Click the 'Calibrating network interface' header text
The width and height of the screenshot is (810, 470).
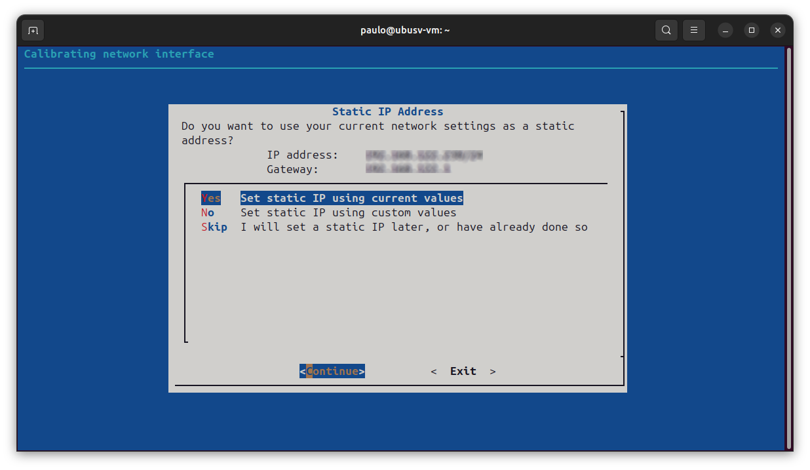click(x=119, y=53)
